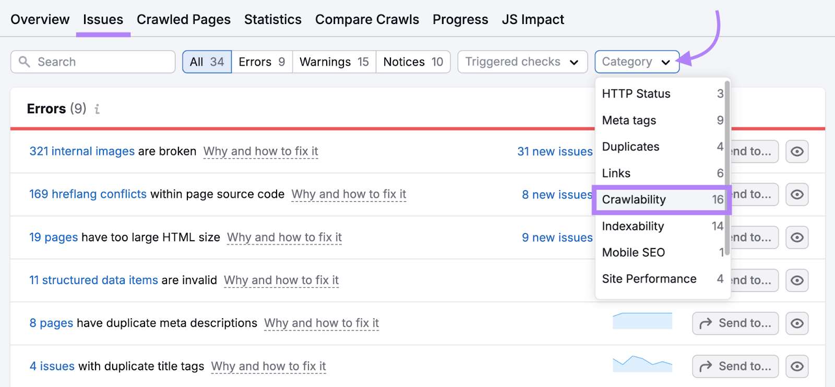835x387 pixels.
Task: Send duplicate meta descriptions issue to tool
Action: tap(735, 323)
